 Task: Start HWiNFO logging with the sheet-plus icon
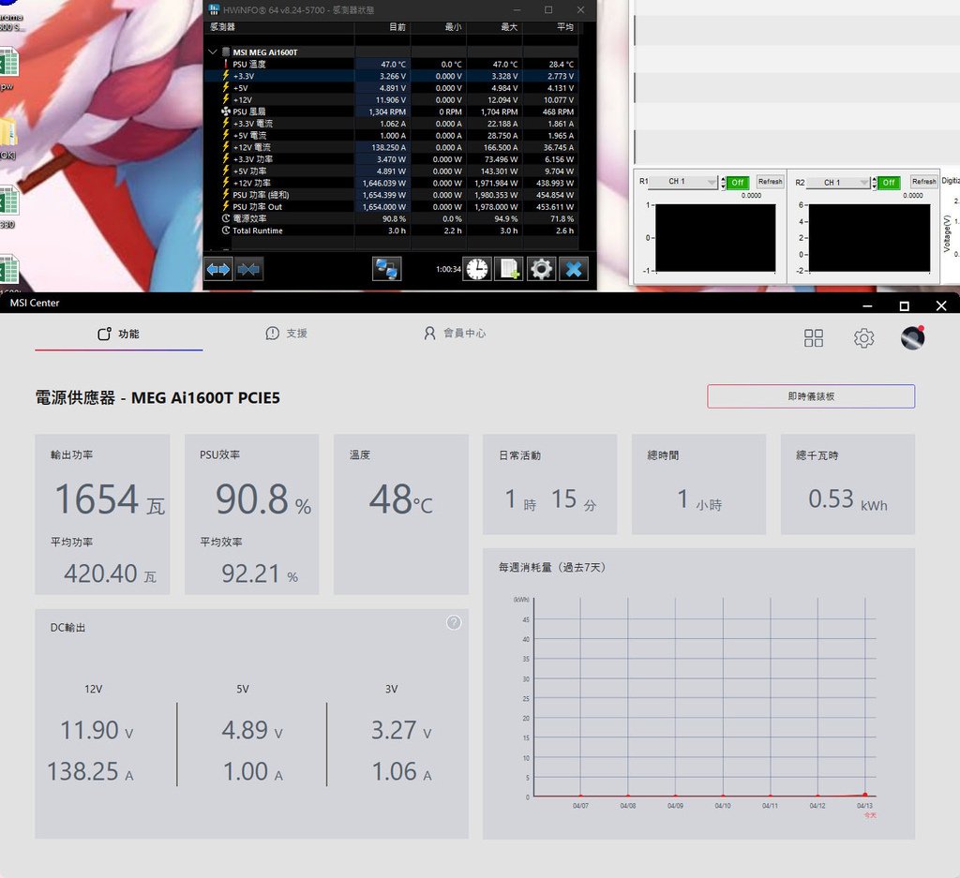pyautogui.click(x=509, y=269)
